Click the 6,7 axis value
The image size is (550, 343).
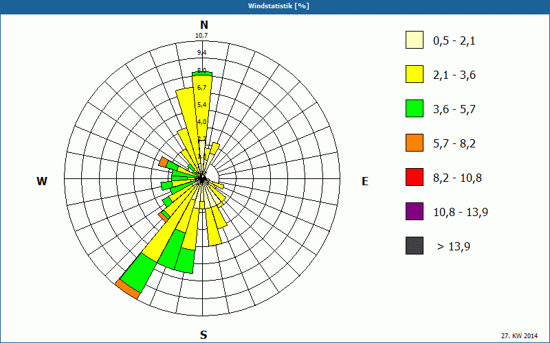pos(201,88)
